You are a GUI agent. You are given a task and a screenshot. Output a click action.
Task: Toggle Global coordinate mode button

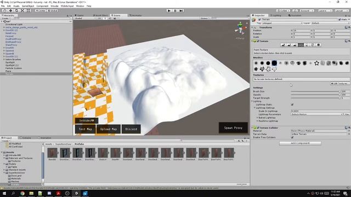click(x=53, y=11)
